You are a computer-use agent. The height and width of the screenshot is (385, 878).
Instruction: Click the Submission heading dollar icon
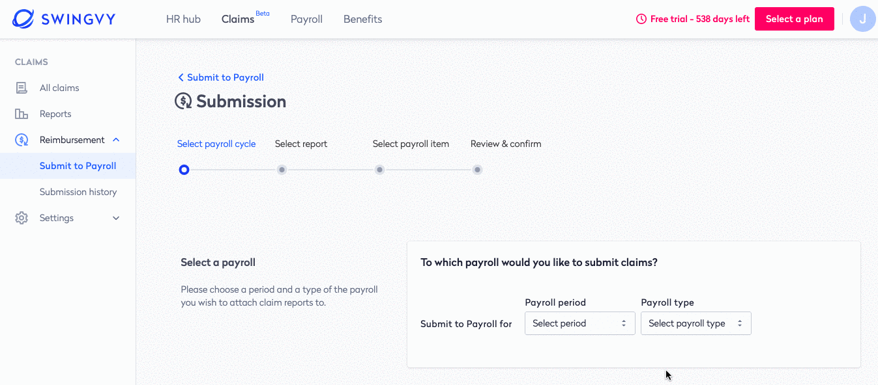click(x=183, y=101)
